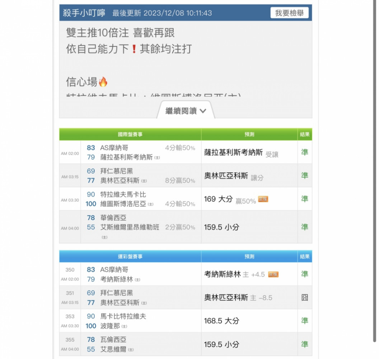Click the 準 result for 169 大分
The height and width of the screenshot is (359, 379).
305,199
